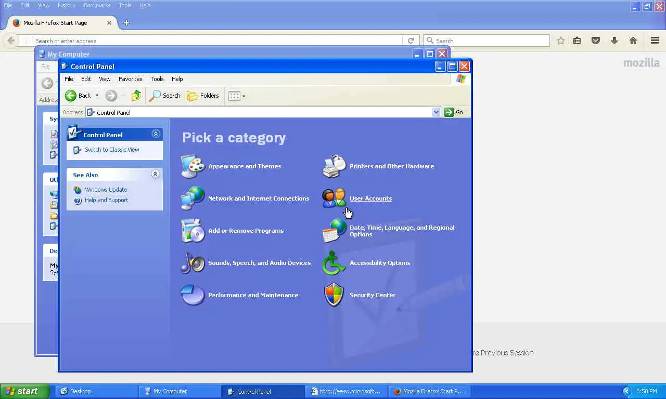Expand hidden system tray icons arrow
The width and height of the screenshot is (666, 399).
pos(627,391)
